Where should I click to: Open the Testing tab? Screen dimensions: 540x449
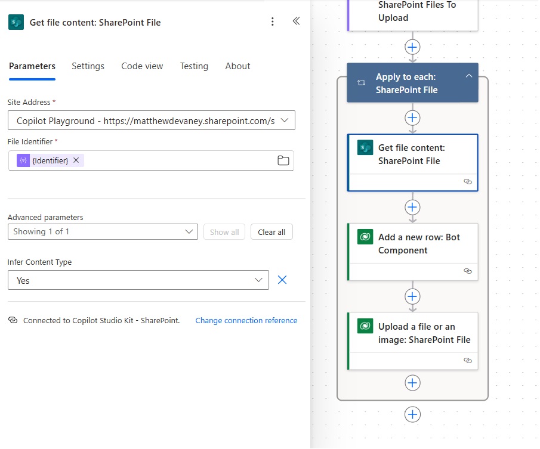pyautogui.click(x=194, y=66)
